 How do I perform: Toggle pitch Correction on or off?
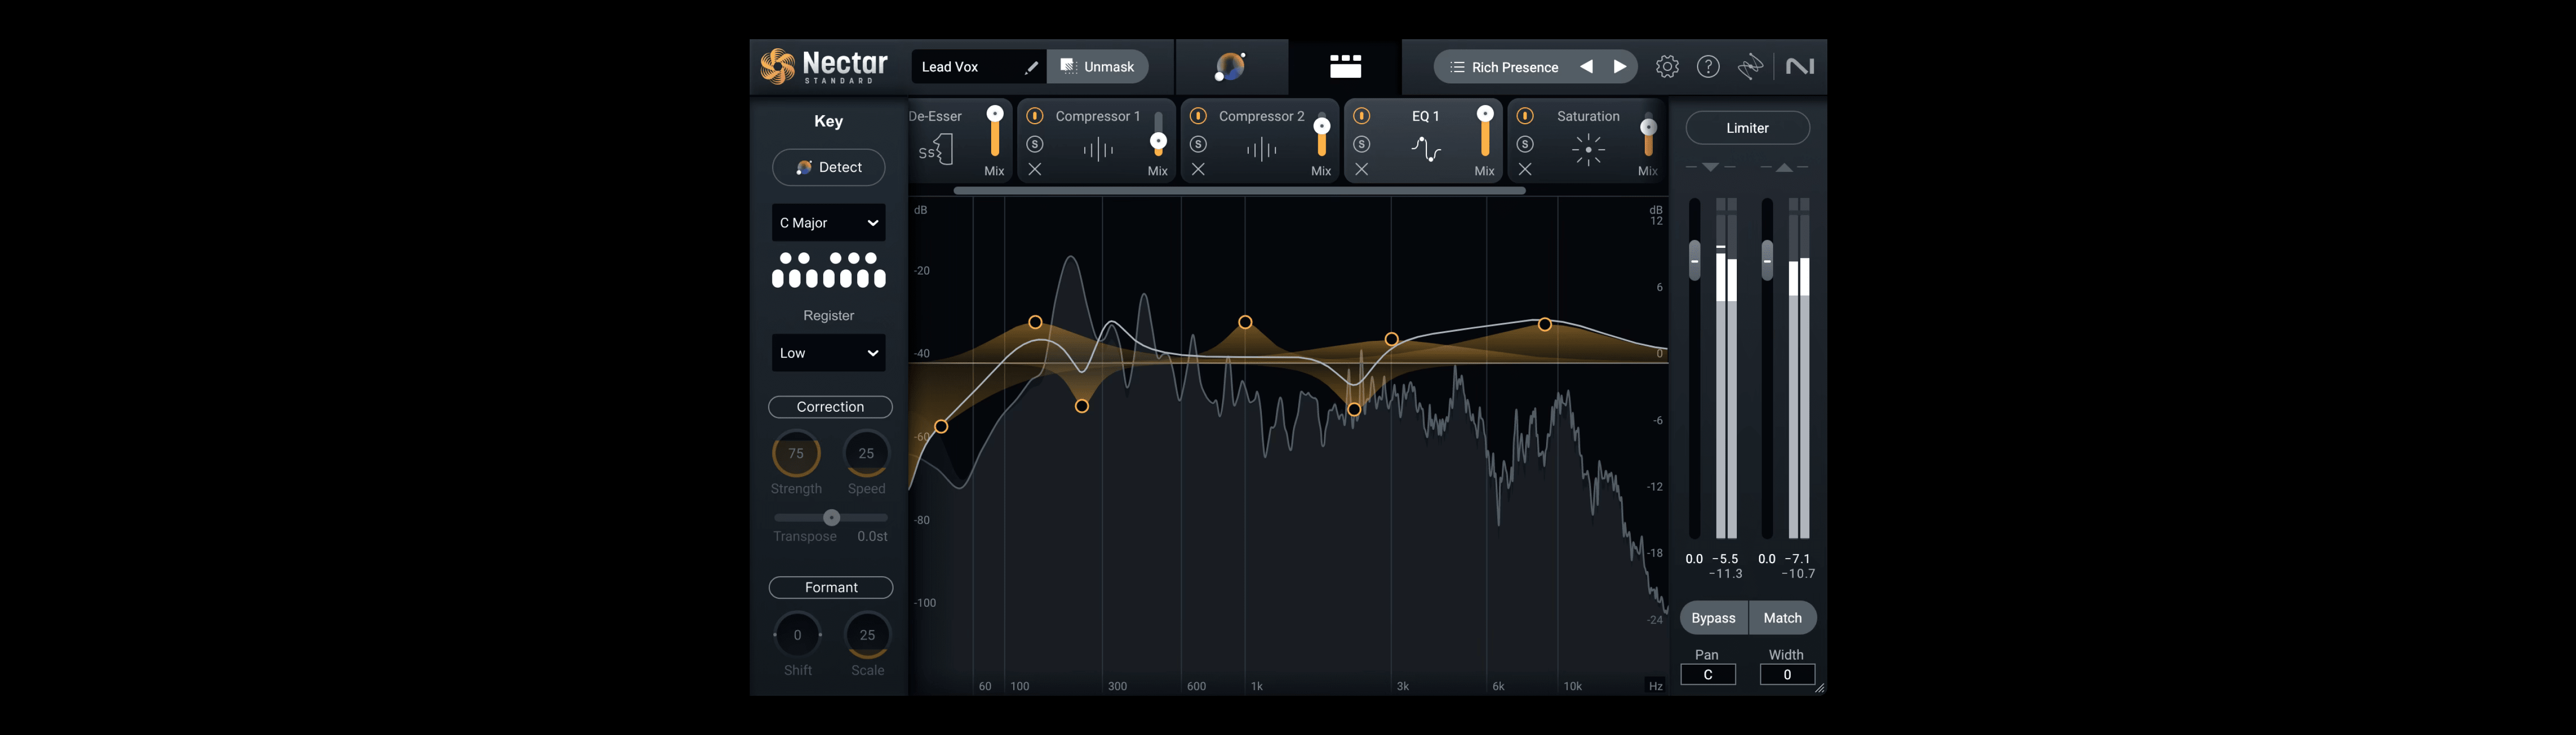[x=830, y=406]
